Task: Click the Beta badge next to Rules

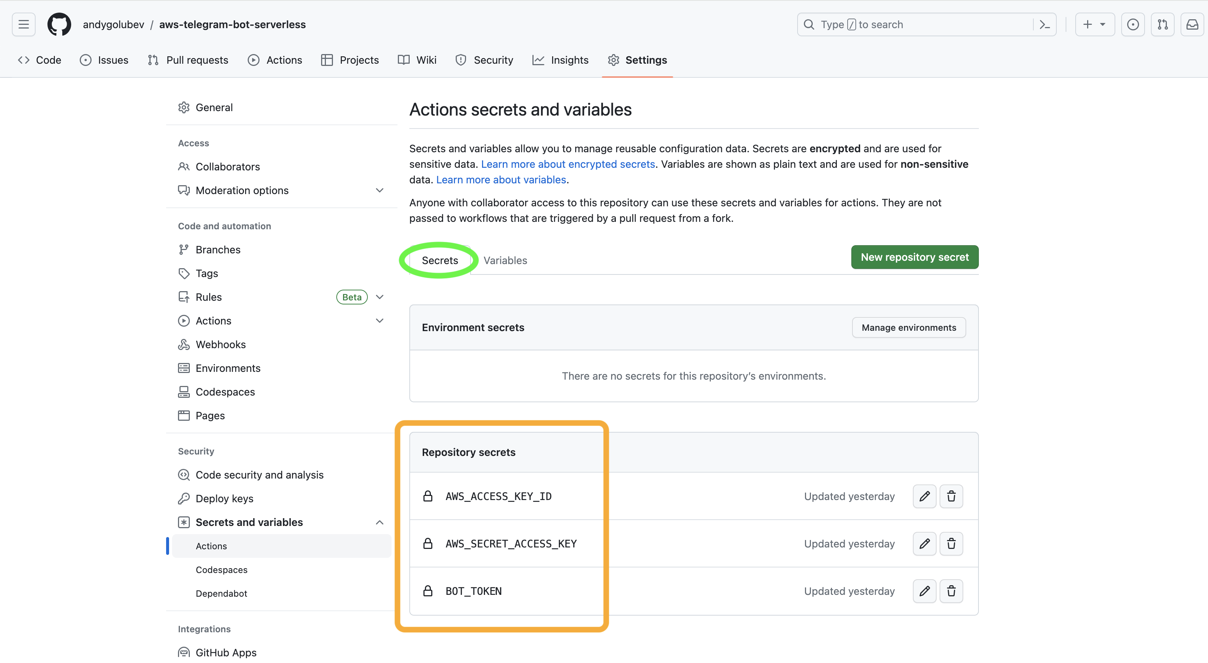Action: 352,297
